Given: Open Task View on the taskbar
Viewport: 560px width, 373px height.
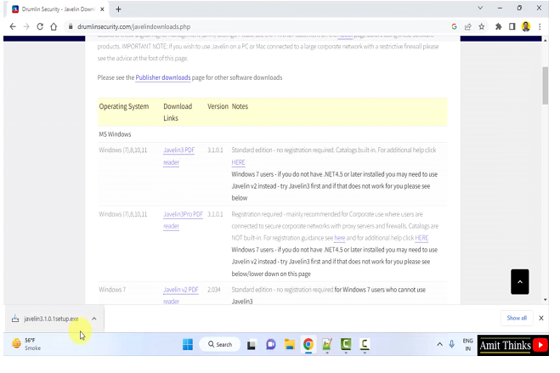Looking at the screenshot, I should pos(252,345).
